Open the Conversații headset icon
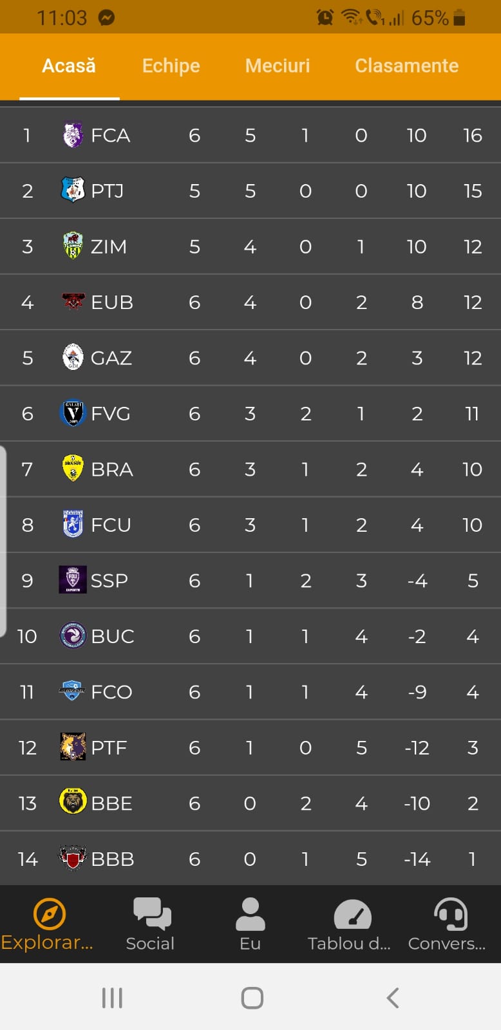Viewport: 501px width, 1030px height. point(450,913)
